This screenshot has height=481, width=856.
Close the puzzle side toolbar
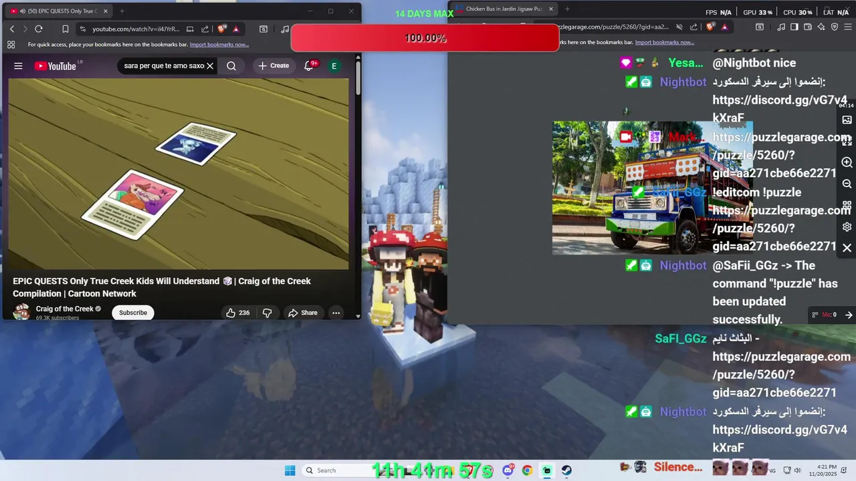847,248
